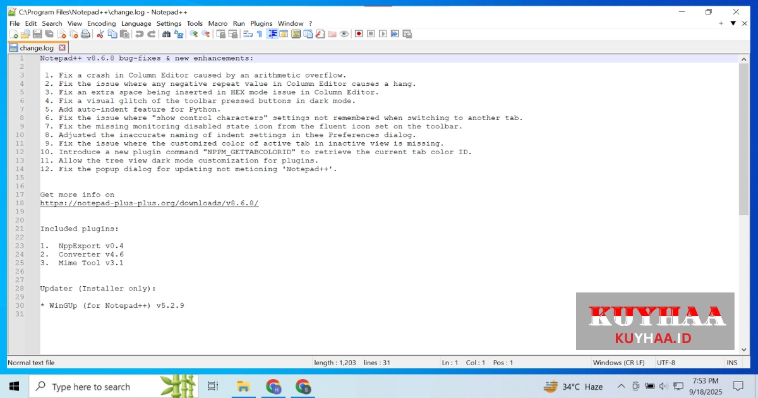Viewport: 758px width, 398px height.
Task: Click the Copy toolbar icon
Action: click(112, 34)
